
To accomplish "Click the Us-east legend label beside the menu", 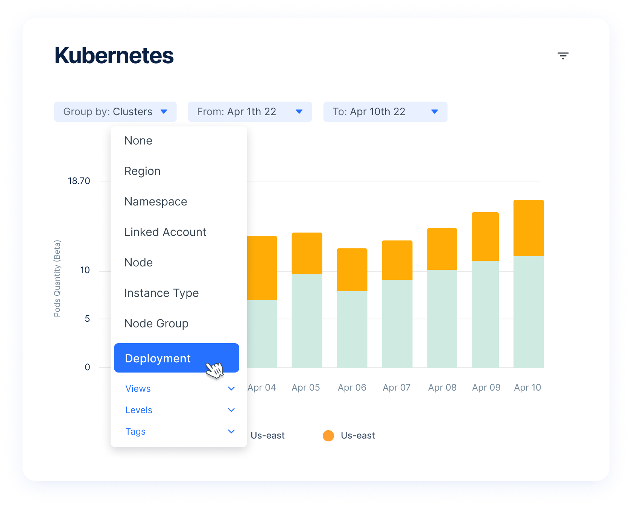I will (267, 436).
